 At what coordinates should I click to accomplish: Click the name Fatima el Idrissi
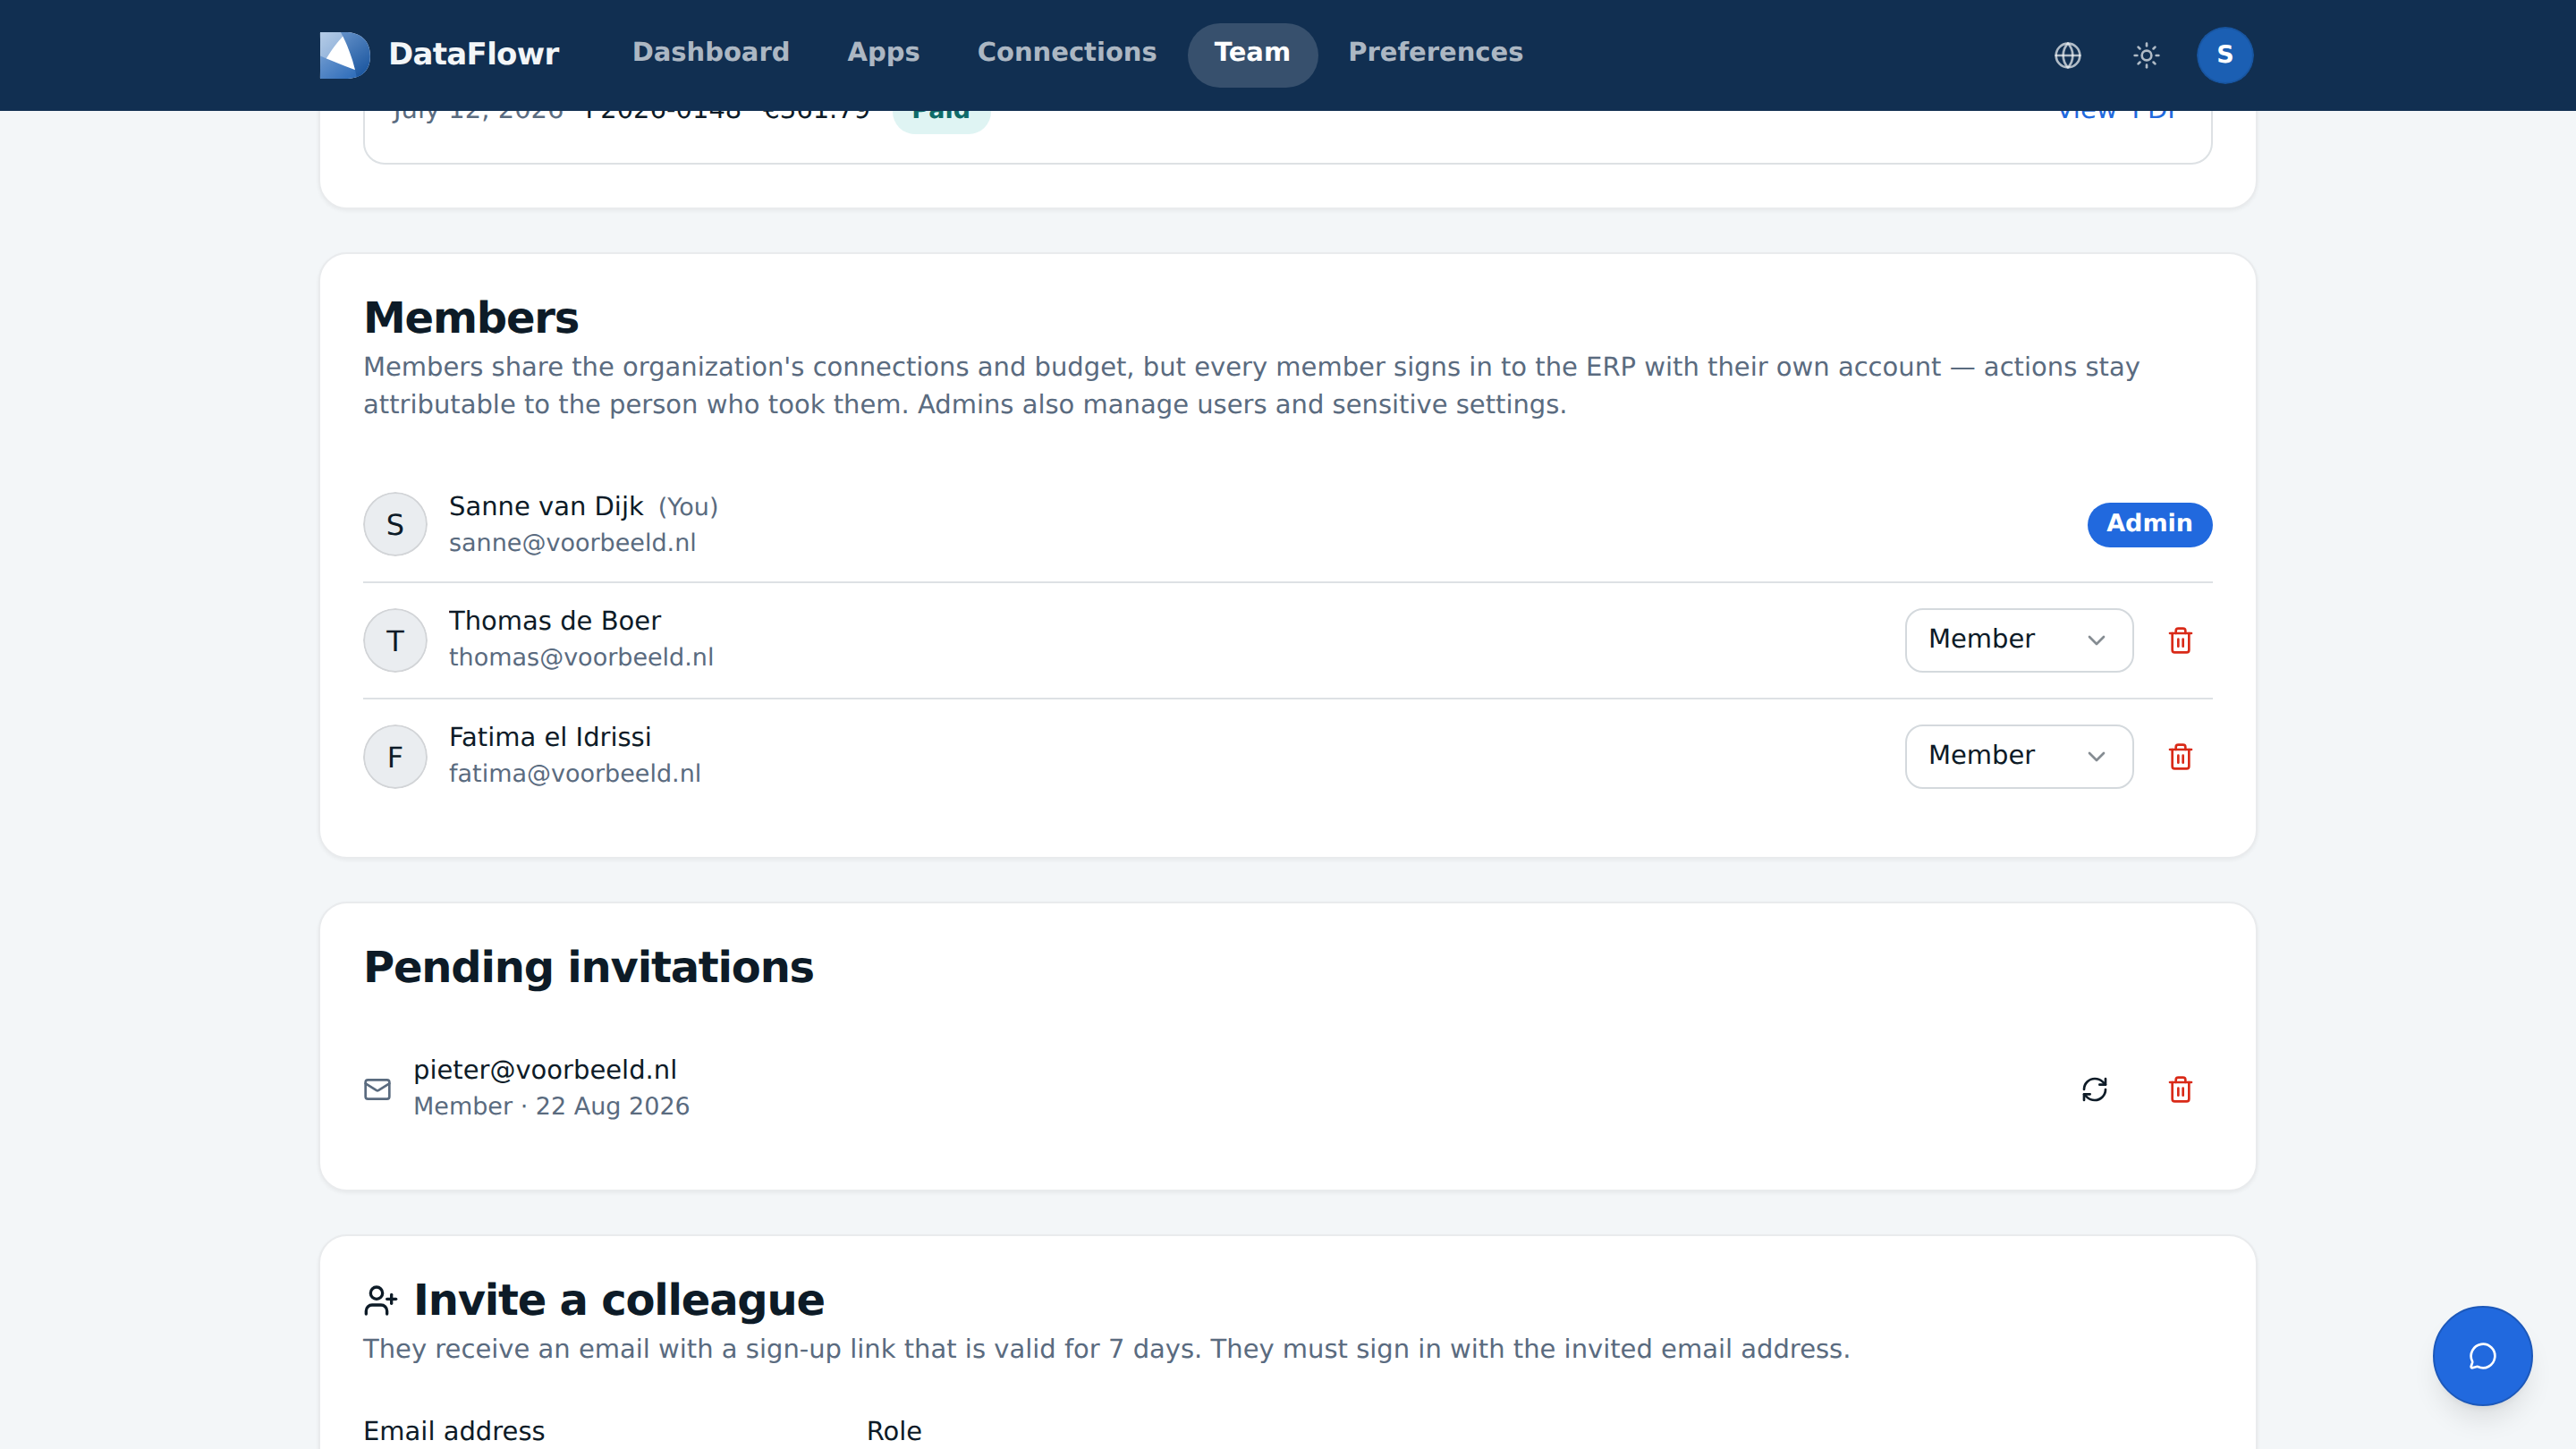pyautogui.click(x=550, y=737)
